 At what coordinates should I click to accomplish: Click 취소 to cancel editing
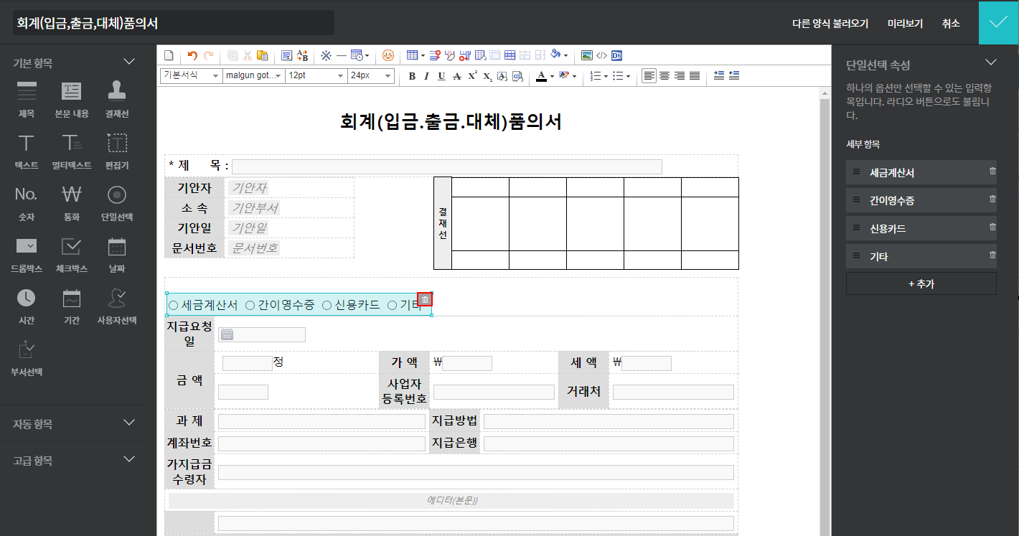(x=951, y=23)
